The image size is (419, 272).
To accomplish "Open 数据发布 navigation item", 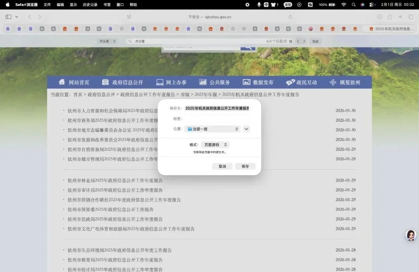I will (x=258, y=82).
